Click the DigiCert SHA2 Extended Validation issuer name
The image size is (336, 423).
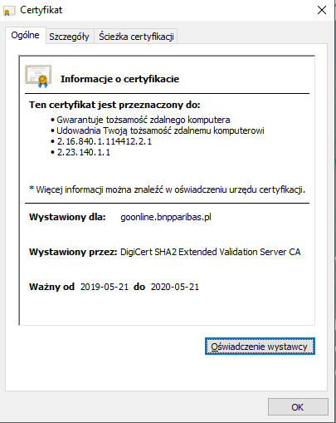coord(211,252)
